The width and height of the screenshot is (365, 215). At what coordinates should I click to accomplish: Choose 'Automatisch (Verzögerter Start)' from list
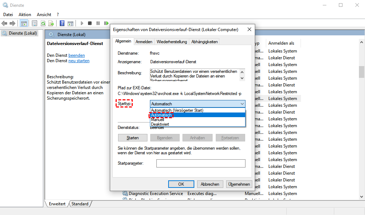pyautogui.click(x=177, y=110)
